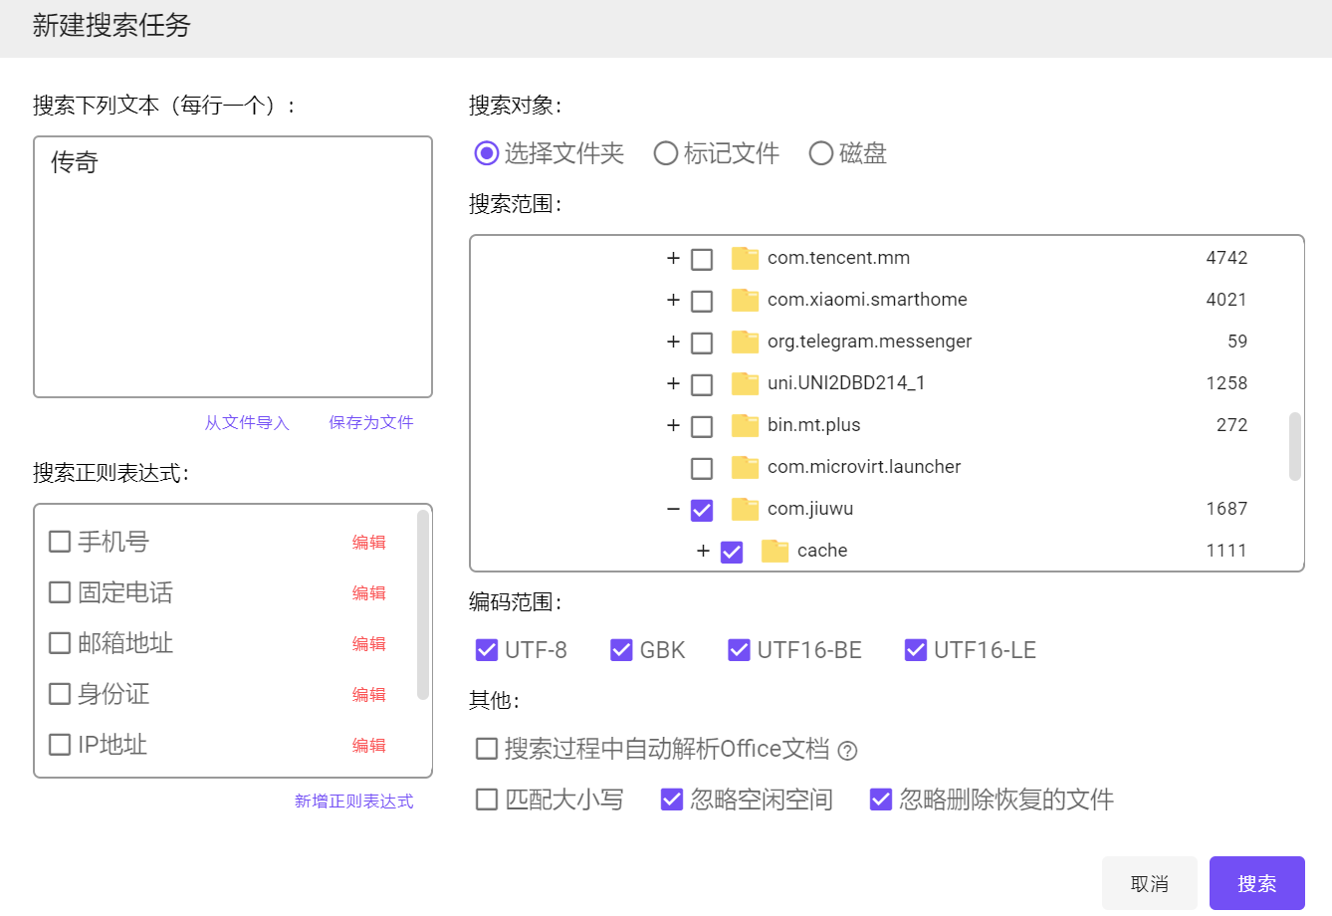Click the com.microvirt.launcher folder icon
The height and width of the screenshot is (916, 1332).
point(745,467)
